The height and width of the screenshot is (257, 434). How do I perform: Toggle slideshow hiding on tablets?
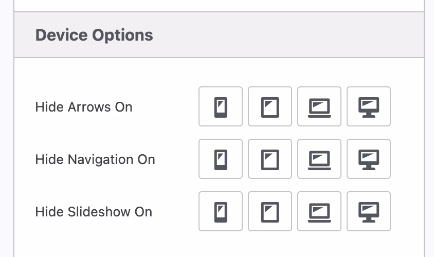click(x=270, y=211)
